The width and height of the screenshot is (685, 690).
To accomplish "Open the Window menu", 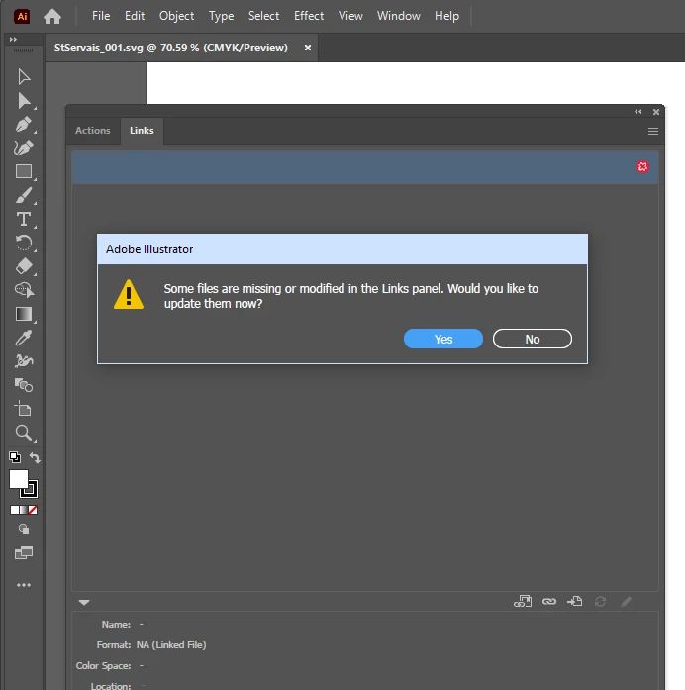I will (x=399, y=16).
